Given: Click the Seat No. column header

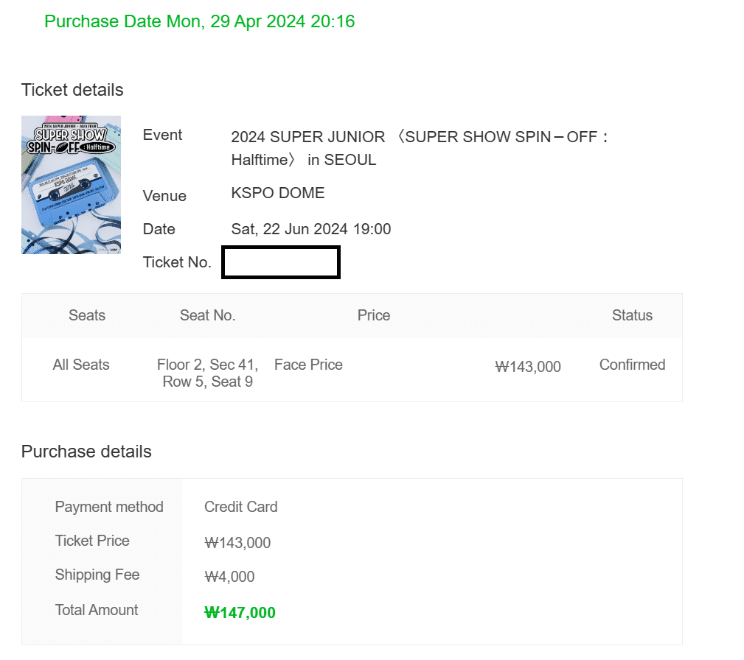Looking at the screenshot, I should pos(207,315).
